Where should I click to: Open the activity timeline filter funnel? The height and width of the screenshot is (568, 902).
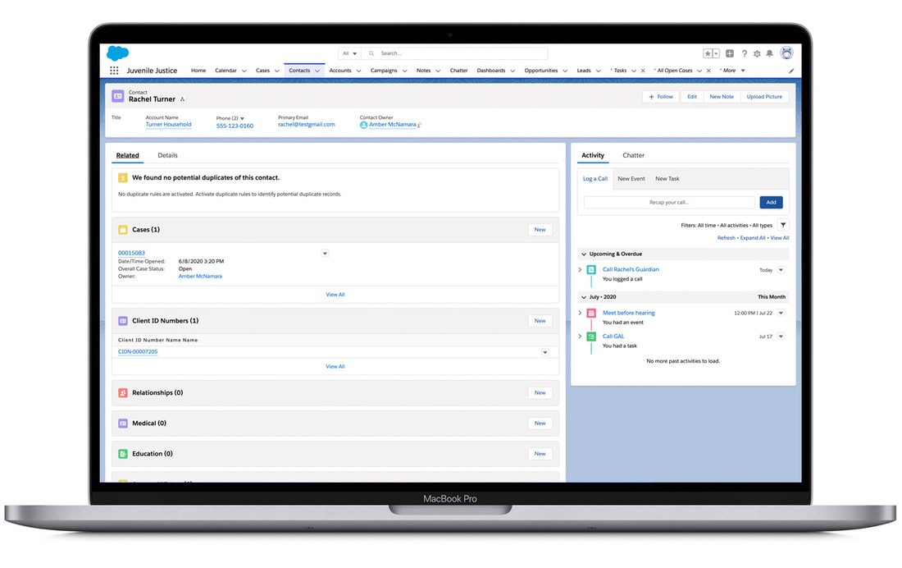pyautogui.click(x=783, y=225)
